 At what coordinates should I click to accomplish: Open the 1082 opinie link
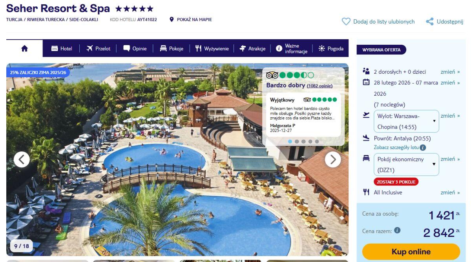click(319, 86)
